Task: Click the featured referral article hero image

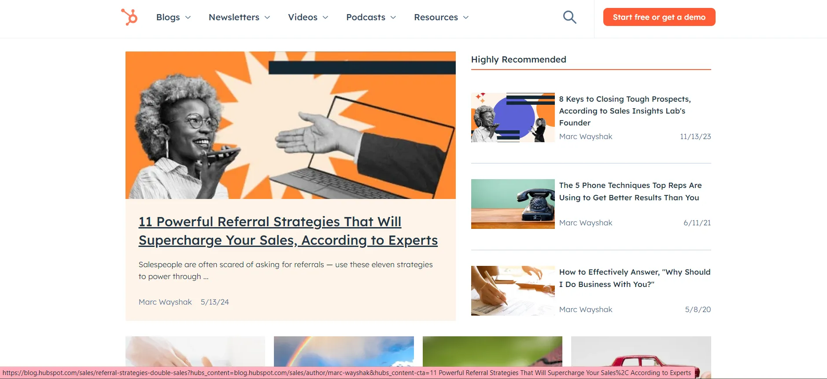Action: click(x=291, y=125)
